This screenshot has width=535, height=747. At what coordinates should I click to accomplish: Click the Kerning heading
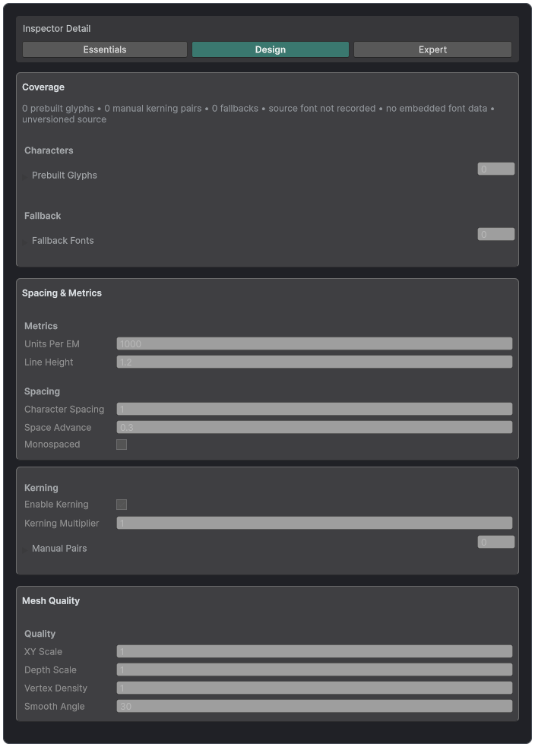(x=41, y=488)
